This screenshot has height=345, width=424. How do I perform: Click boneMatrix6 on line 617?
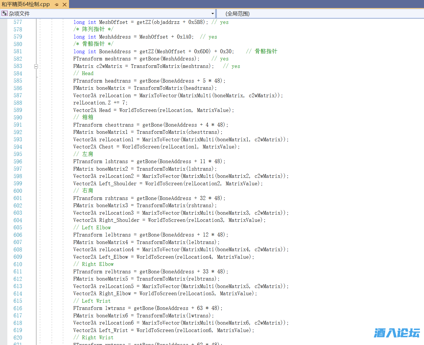coord(112,316)
